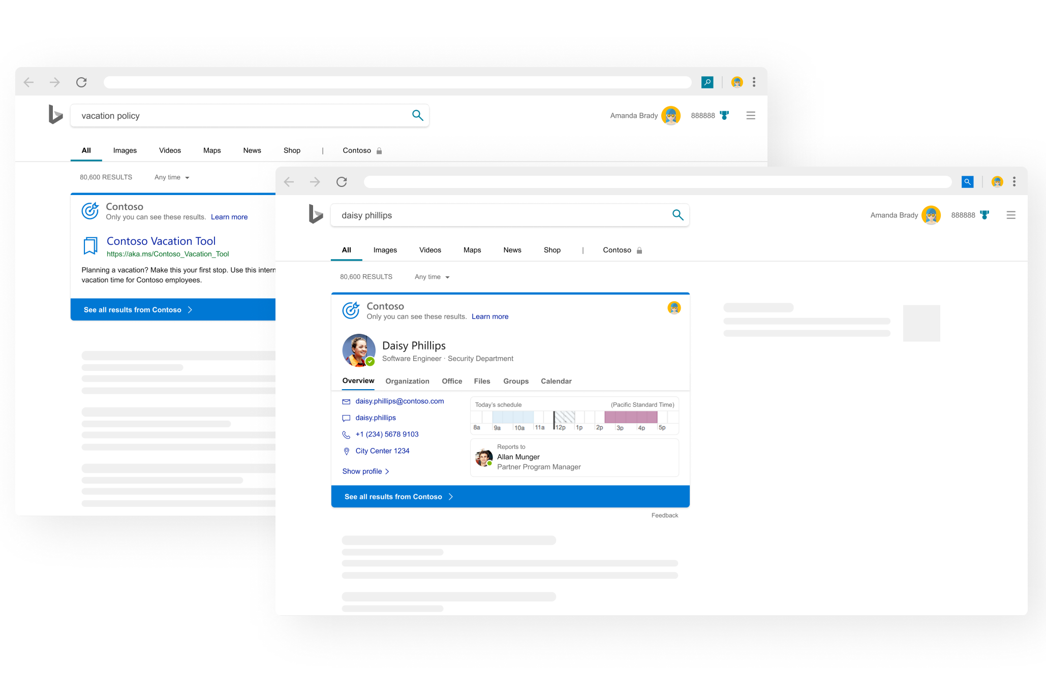Viewport: 1046px width, 697px height.
Task: Click the teal search extension icon in rear window
Action: (707, 82)
